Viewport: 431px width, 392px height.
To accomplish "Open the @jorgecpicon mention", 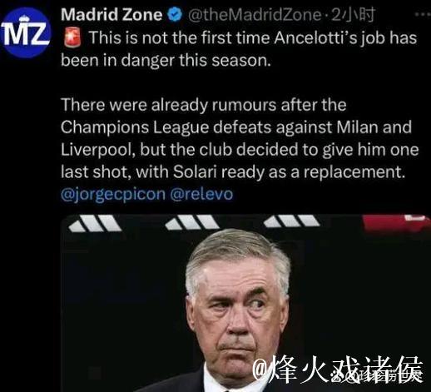I will pos(113,194).
